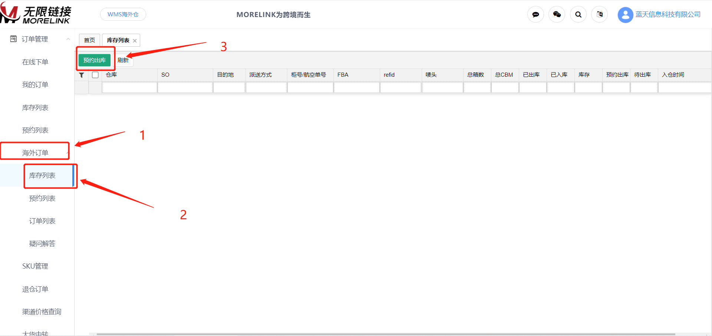Open 订单列表 in the sidebar
Viewport: 712px width, 336px height.
42,221
